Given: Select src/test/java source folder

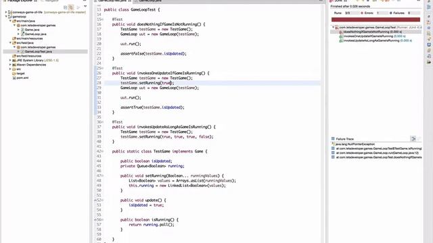Looking at the screenshot, I should [x=25, y=43].
